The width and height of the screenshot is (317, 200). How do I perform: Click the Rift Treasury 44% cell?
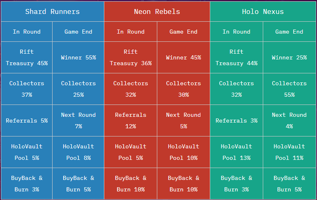(x=237, y=57)
